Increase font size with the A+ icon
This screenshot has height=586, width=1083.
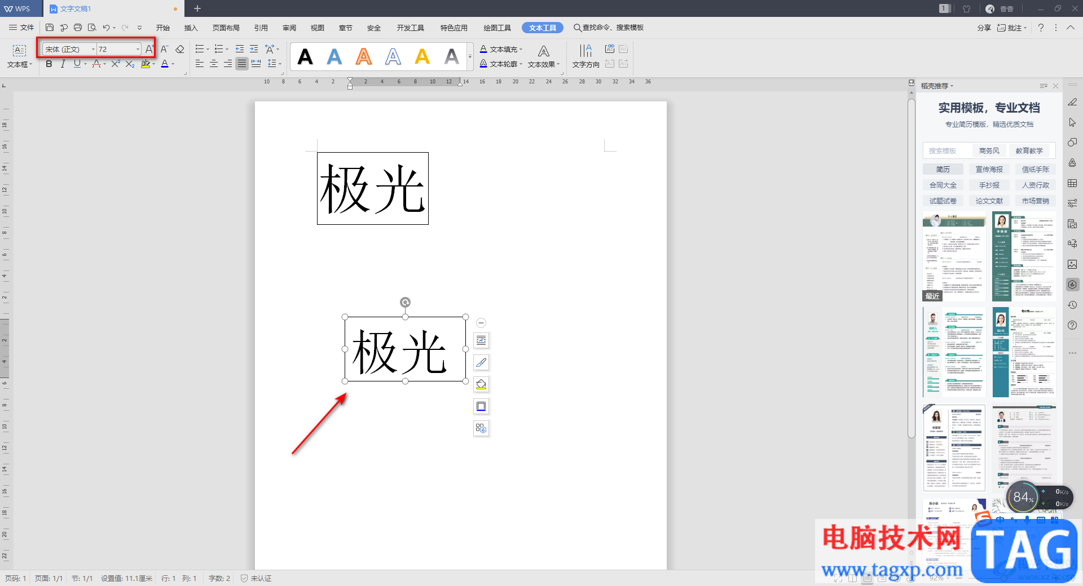149,49
